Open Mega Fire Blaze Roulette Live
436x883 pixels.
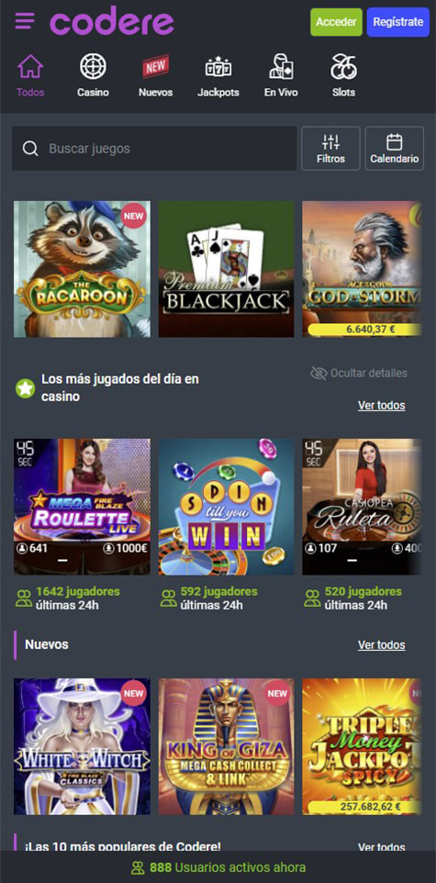pos(83,507)
